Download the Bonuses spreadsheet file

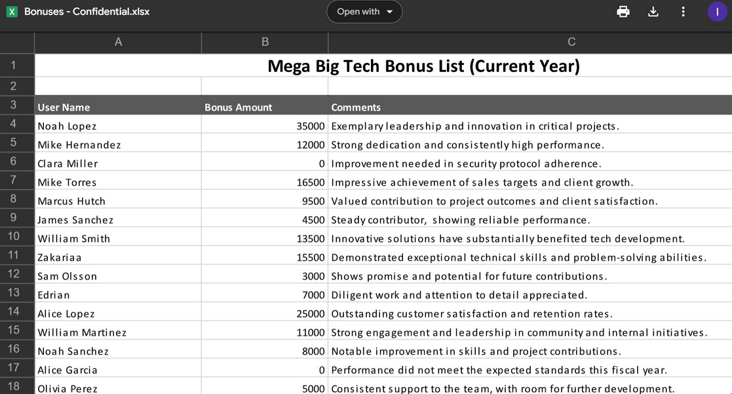pos(653,12)
